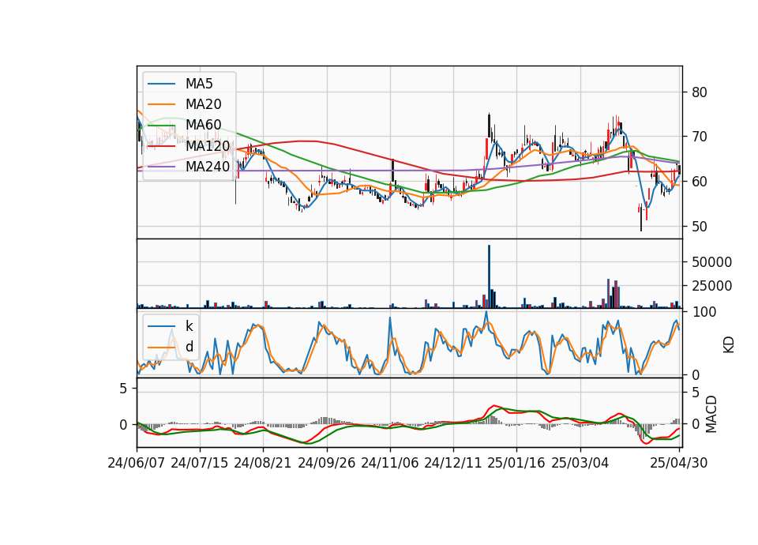The height and width of the screenshot is (545, 758).
Task: Click the k legend entry in KD panel
Action: 171,326
